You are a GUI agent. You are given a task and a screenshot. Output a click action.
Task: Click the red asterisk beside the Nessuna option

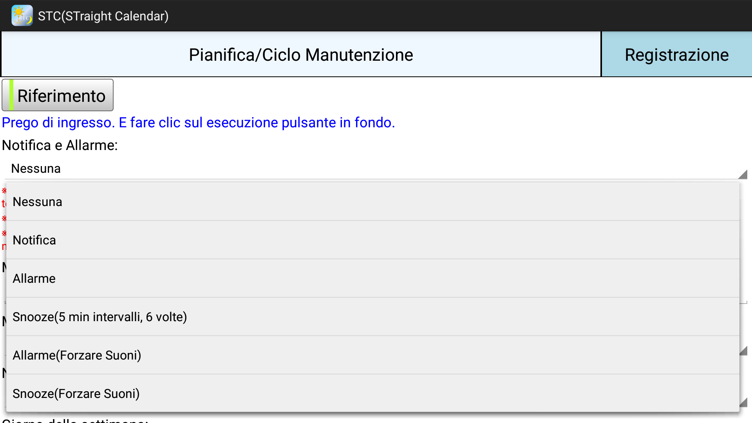[4, 191]
